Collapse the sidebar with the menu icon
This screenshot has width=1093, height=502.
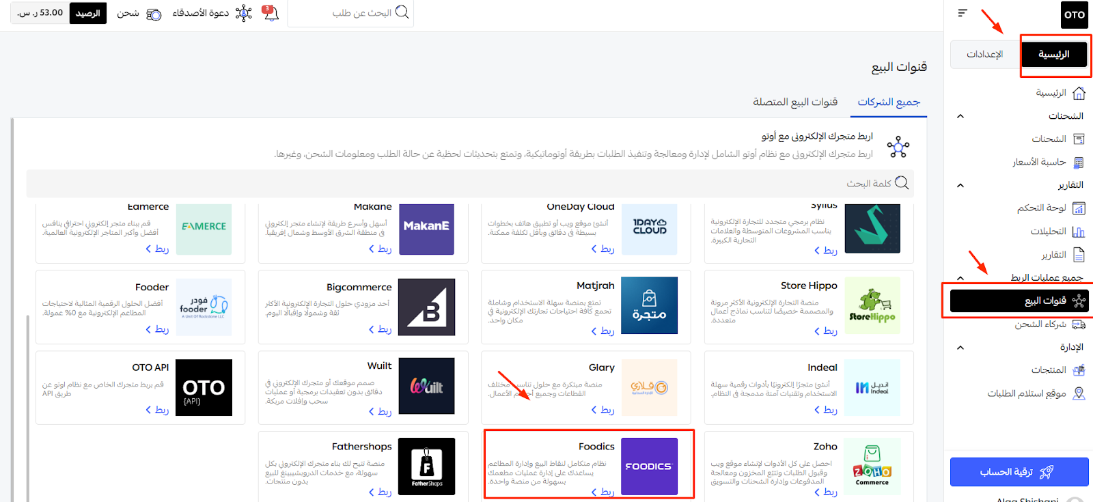click(x=963, y=13)
